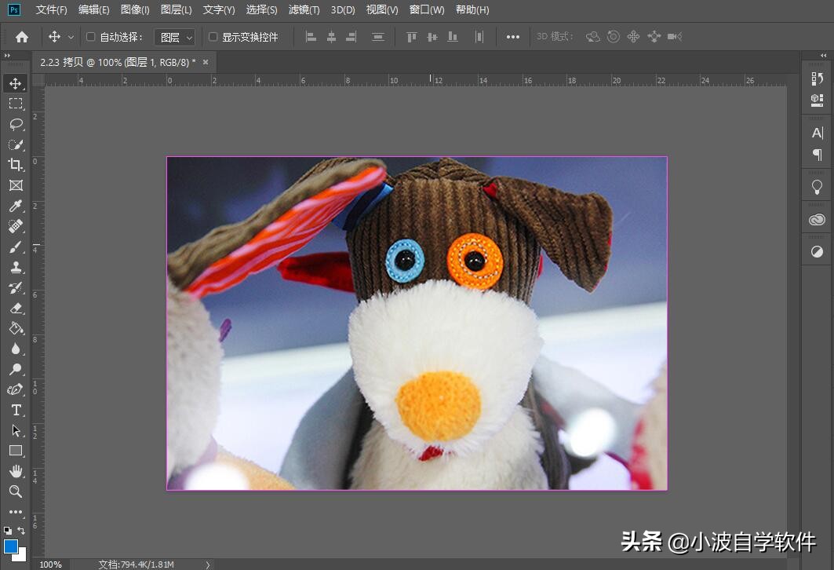Select the Move tool in the toolbox

(16, 83)
